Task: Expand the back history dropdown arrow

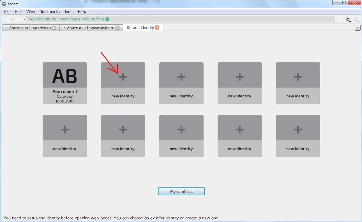Action: coord(12,19)
